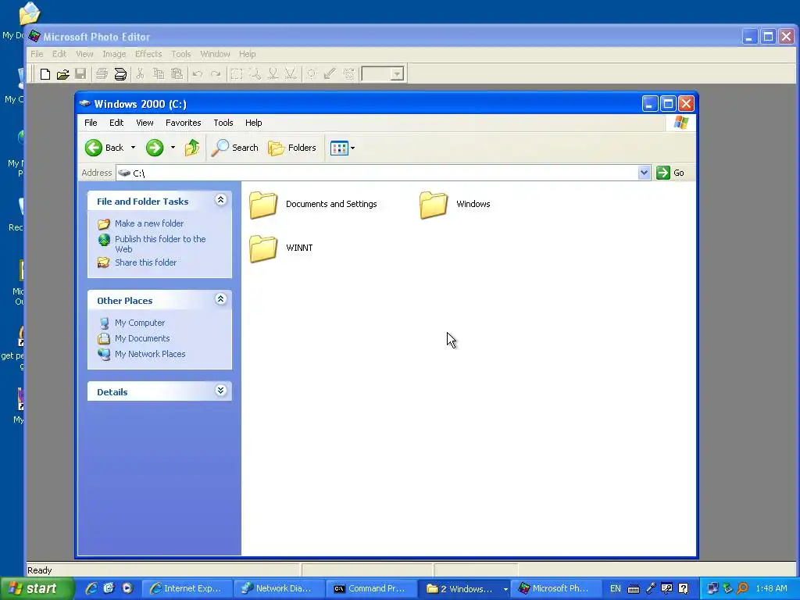Choose the Select rectangle tool in Photo Editor
Viewport: 800px width, 600px height.
pos(236,74)
